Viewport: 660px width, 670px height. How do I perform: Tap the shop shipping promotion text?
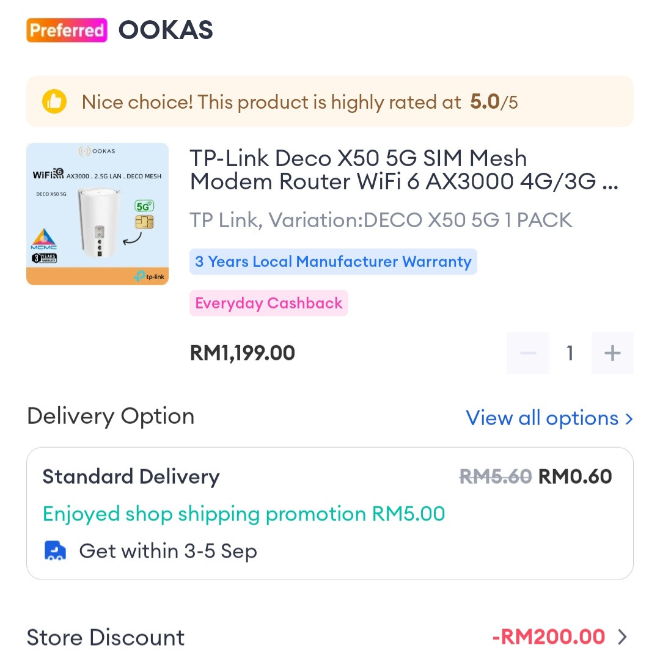coord(243,514)
